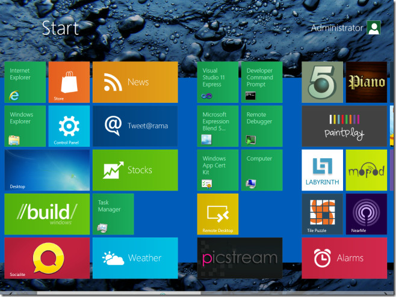Open the mopod tile

[x=367, y=170]
